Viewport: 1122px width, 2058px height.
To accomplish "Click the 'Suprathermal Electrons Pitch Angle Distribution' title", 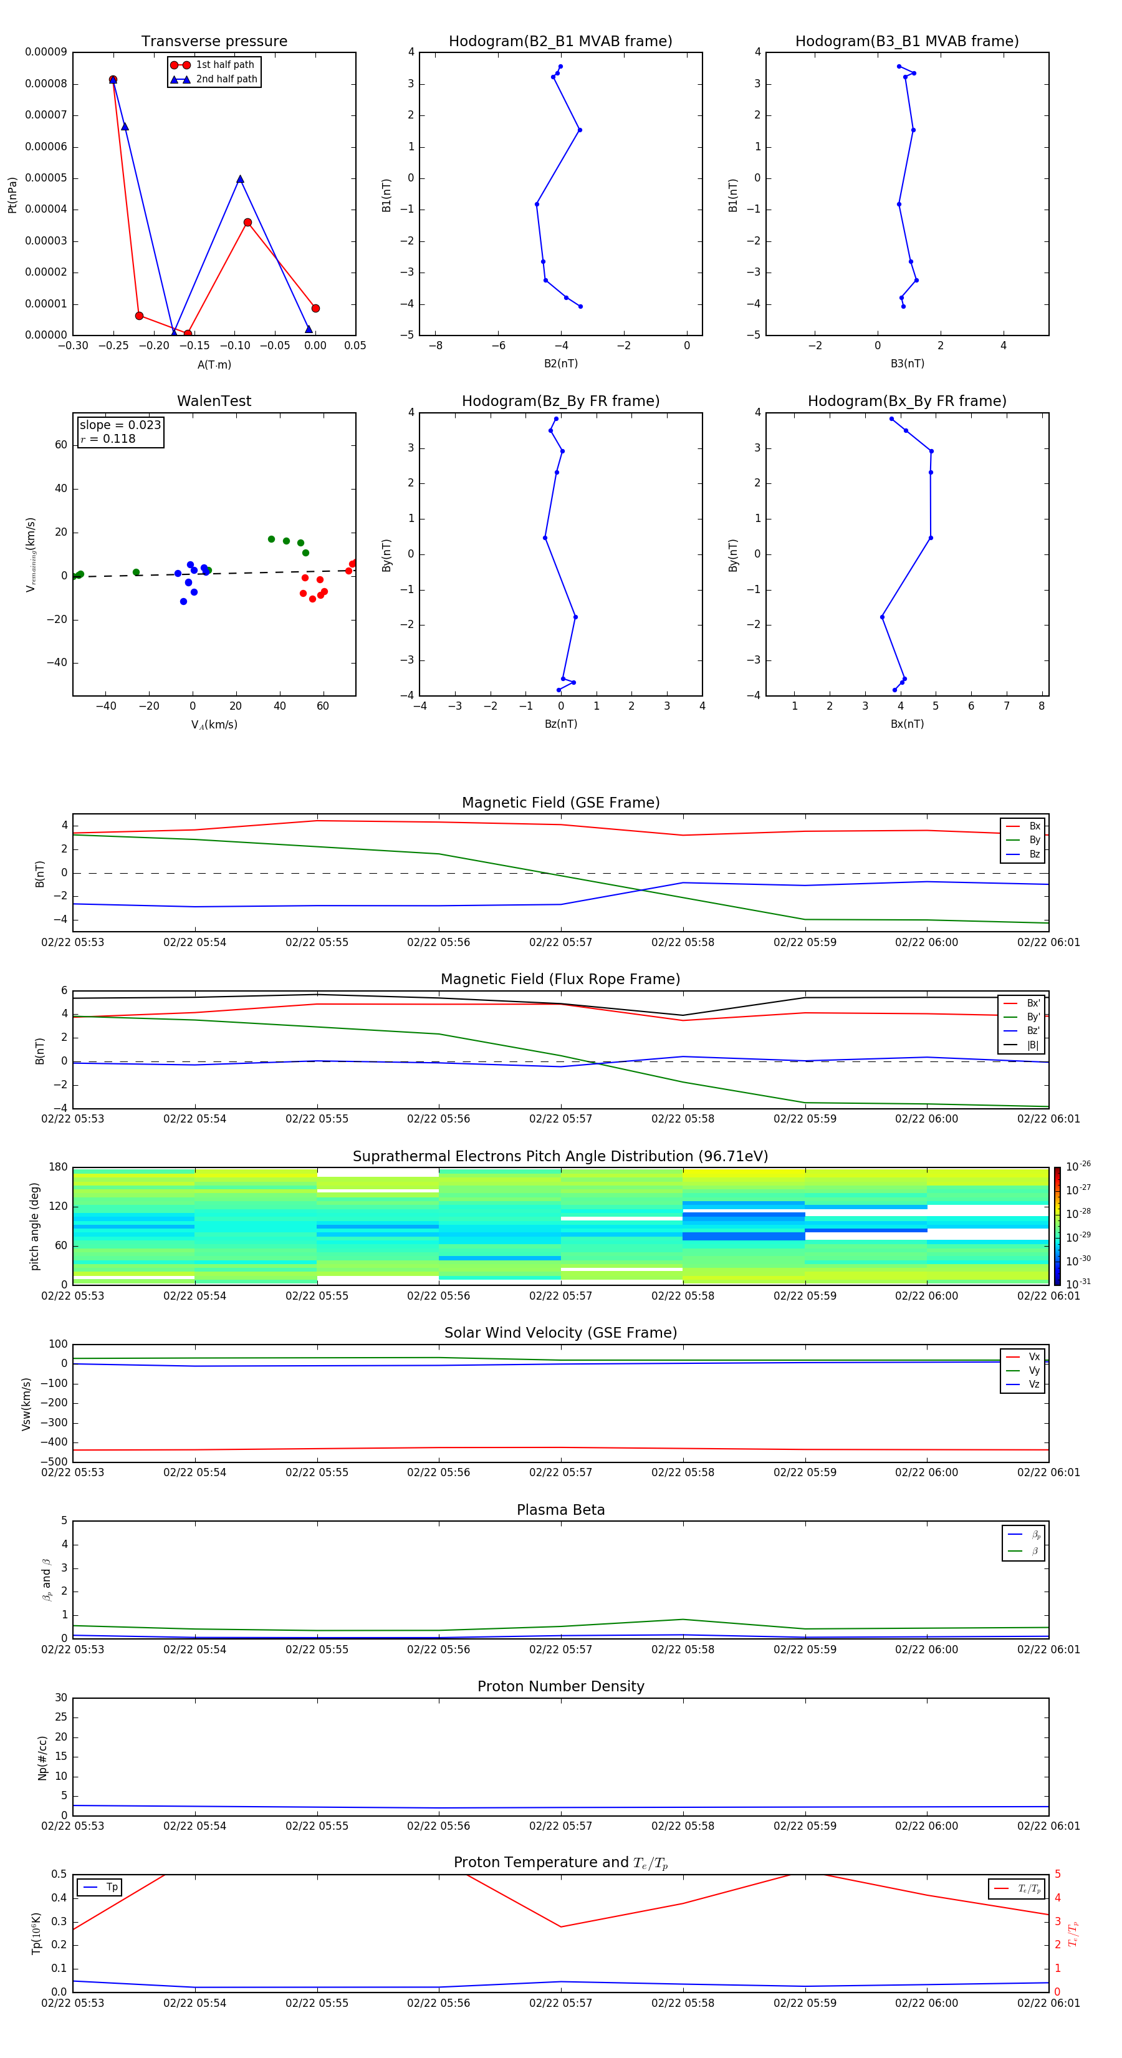I will point(560,1157).
